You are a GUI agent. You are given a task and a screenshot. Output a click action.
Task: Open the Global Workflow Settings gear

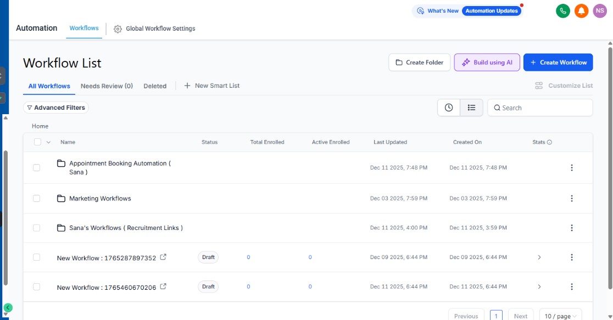pos(118,29)
